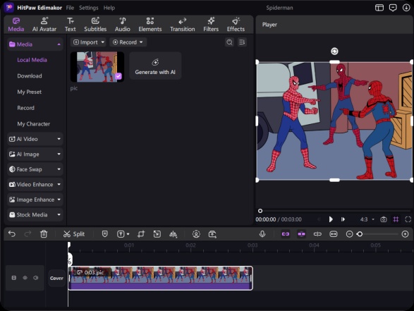Image resolution: width=414 pixels, height=311 pixels.
Task: Select the crop tool in timeline toolbar
Action: coord(141,234)
